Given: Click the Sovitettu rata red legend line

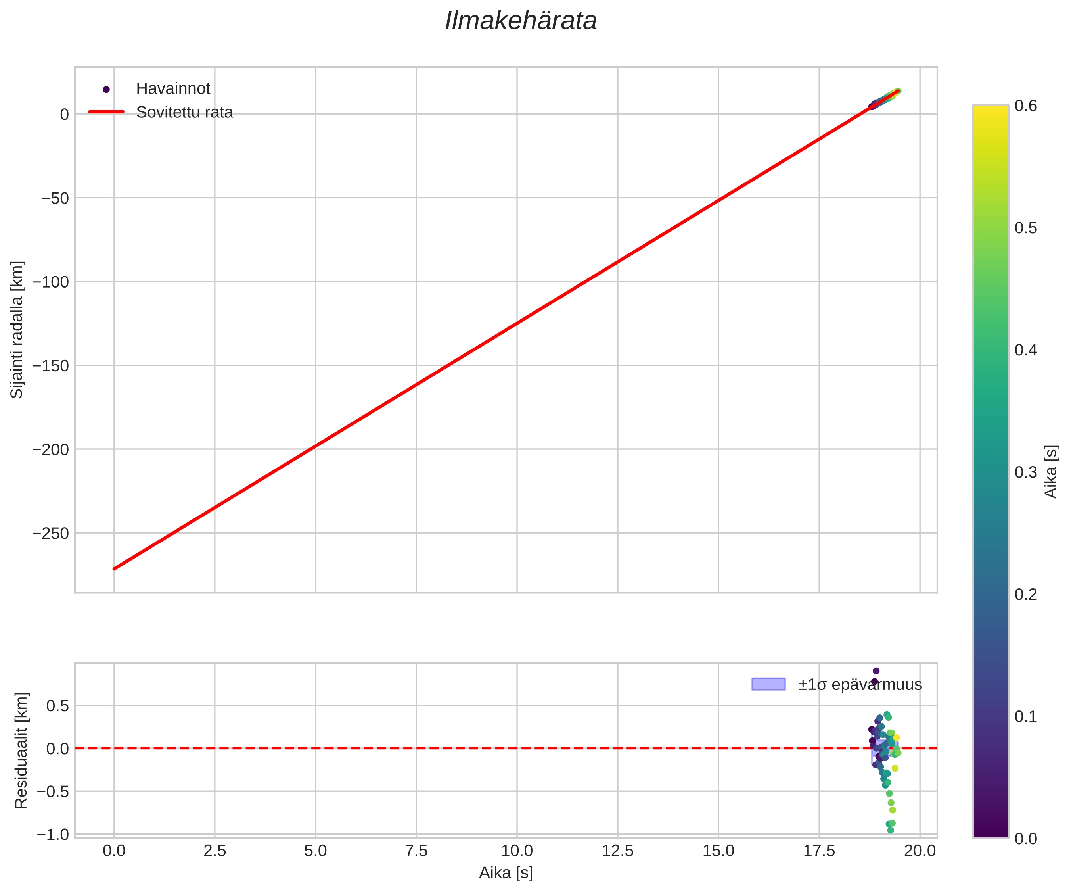Looking at the screenshot, I should click(106, 112).
